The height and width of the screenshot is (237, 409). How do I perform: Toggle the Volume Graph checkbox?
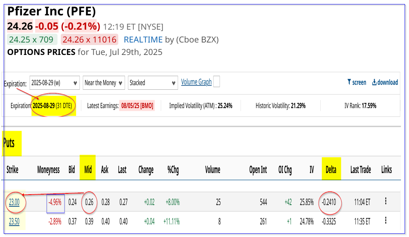click(216, 81)
